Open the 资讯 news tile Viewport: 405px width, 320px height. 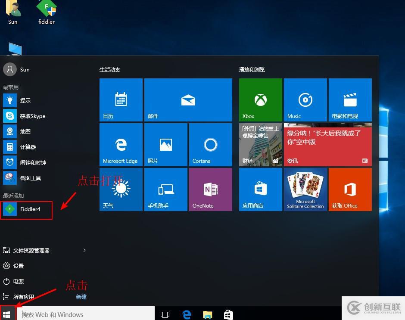coord(327,145)
